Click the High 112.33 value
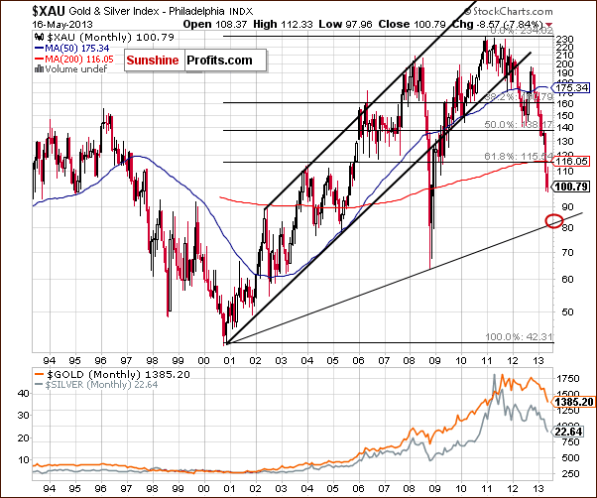This screenshot has height=498, width=597. [283, 24]
